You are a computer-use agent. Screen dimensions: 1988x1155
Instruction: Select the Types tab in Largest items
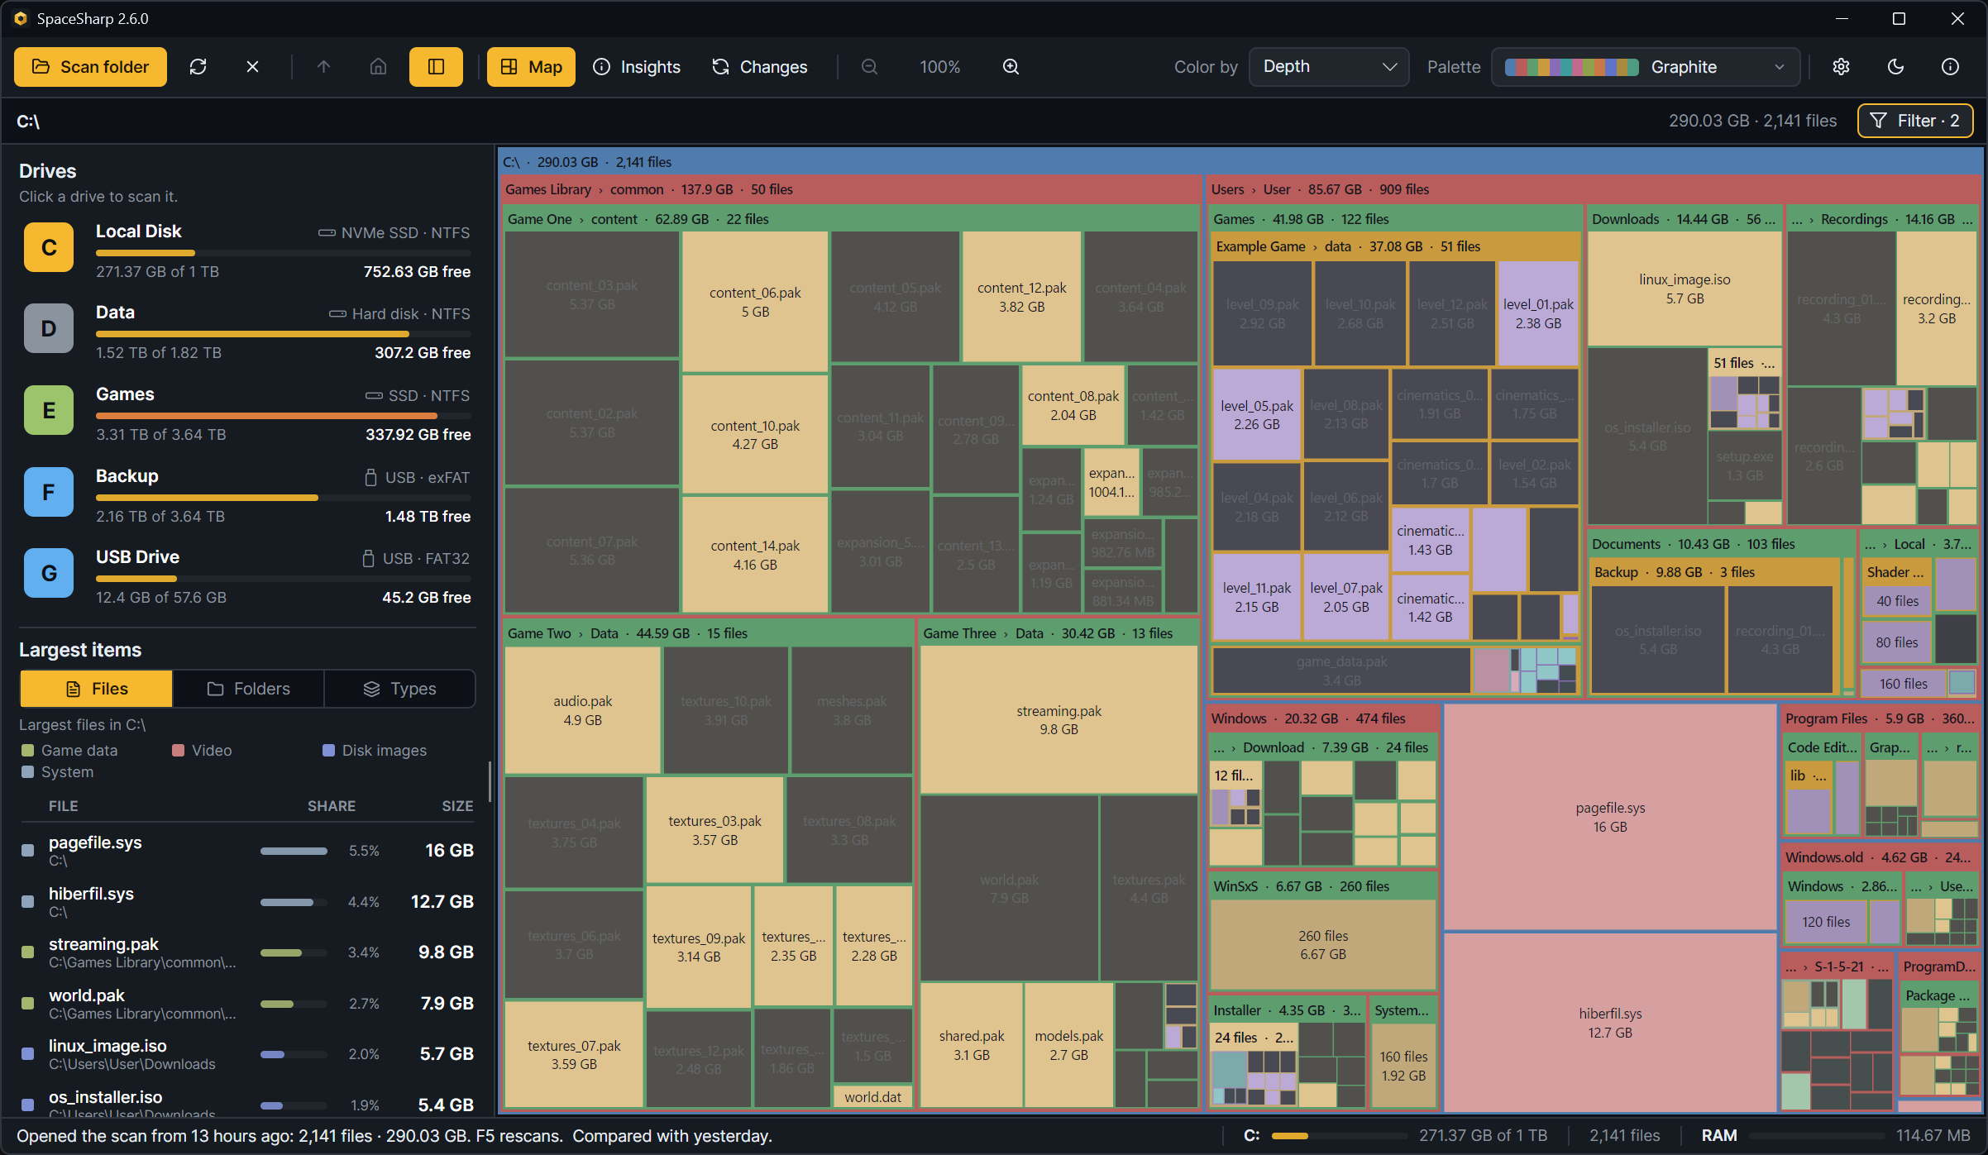coord(399,689)
